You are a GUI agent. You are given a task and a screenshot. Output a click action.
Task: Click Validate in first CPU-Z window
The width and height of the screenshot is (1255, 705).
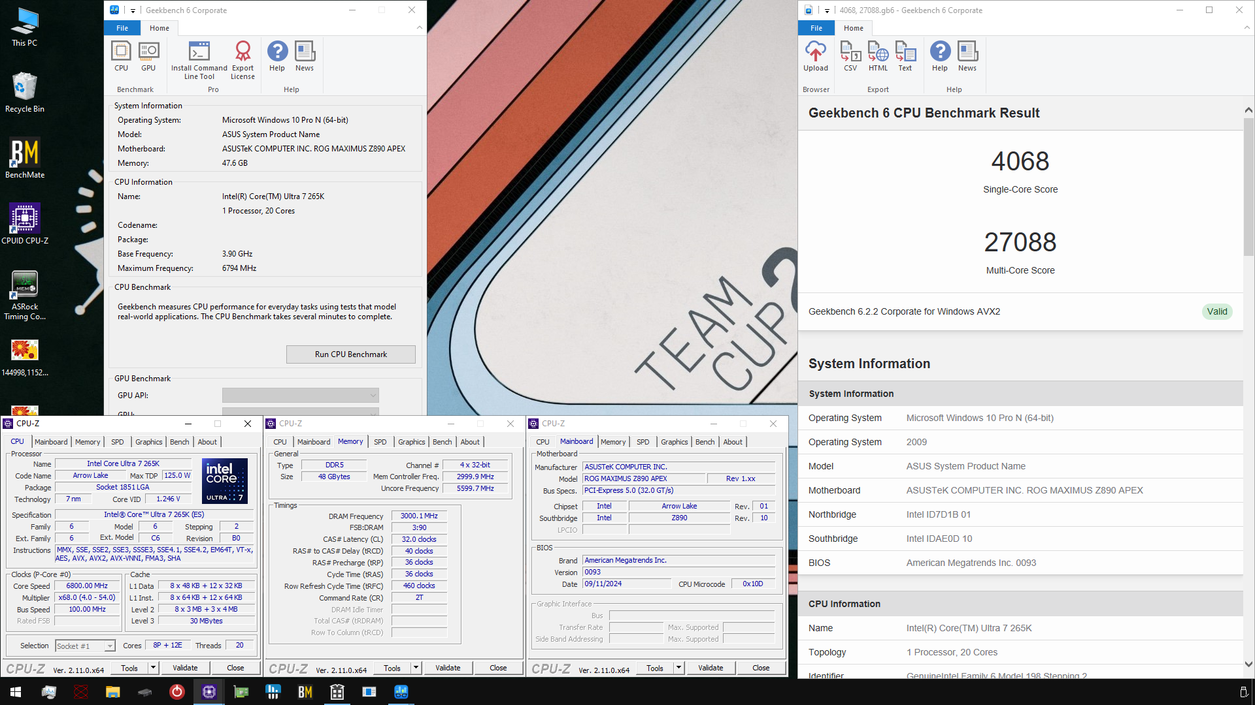tap(185, 668)
